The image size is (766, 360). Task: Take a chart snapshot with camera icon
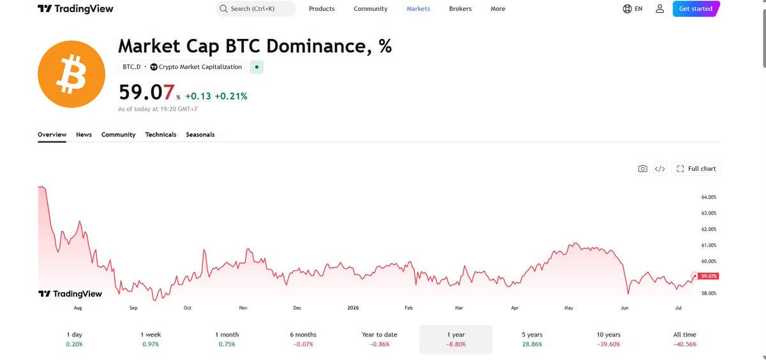click(643, 169)
